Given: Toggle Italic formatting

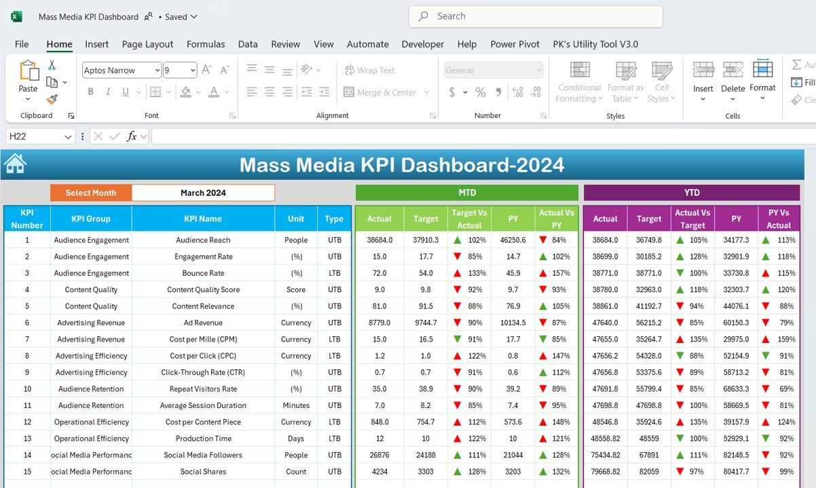Looking at the screenshot, I should 109,92.
